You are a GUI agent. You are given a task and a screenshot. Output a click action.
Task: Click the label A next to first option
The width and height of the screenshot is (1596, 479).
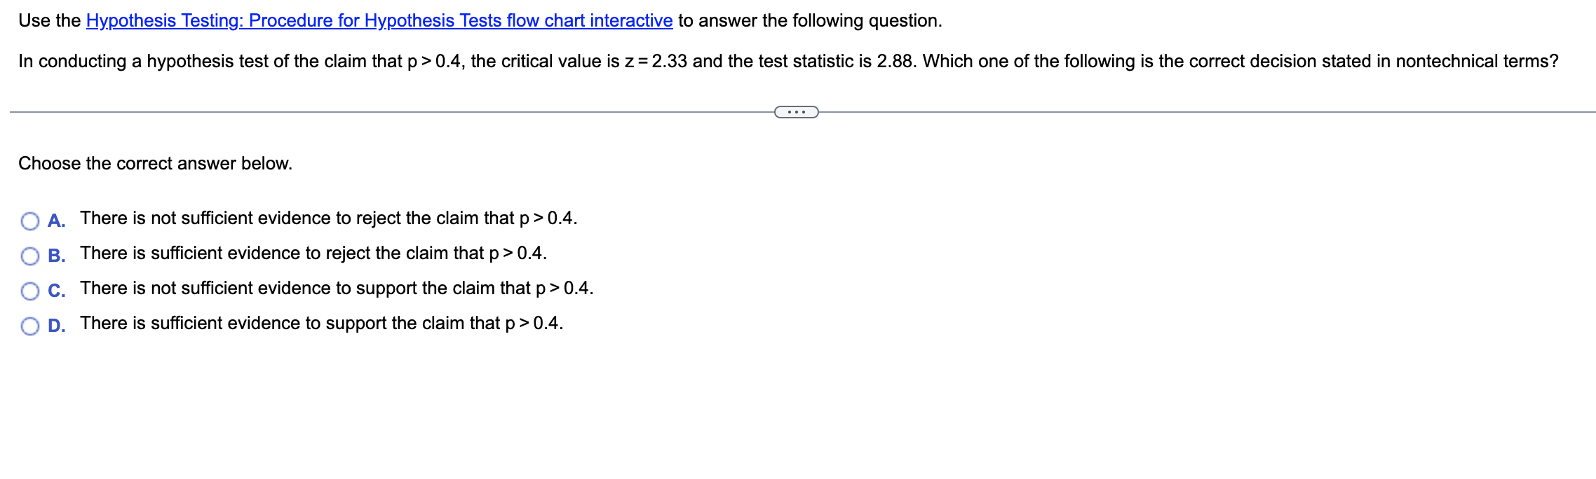pyautogui.click(x=55, y=220)
